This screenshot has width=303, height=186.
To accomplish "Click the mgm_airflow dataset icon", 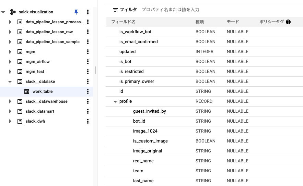I will pyautogui.click(x=20, y=62).
